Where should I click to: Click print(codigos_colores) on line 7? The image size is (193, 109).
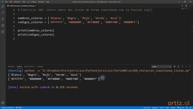36,35
